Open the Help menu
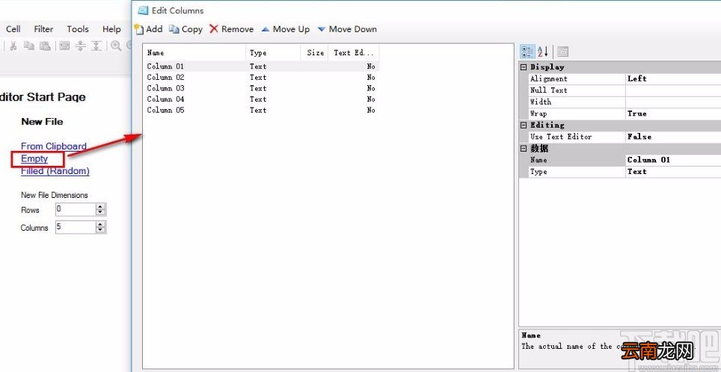 [x=111, y=29]
